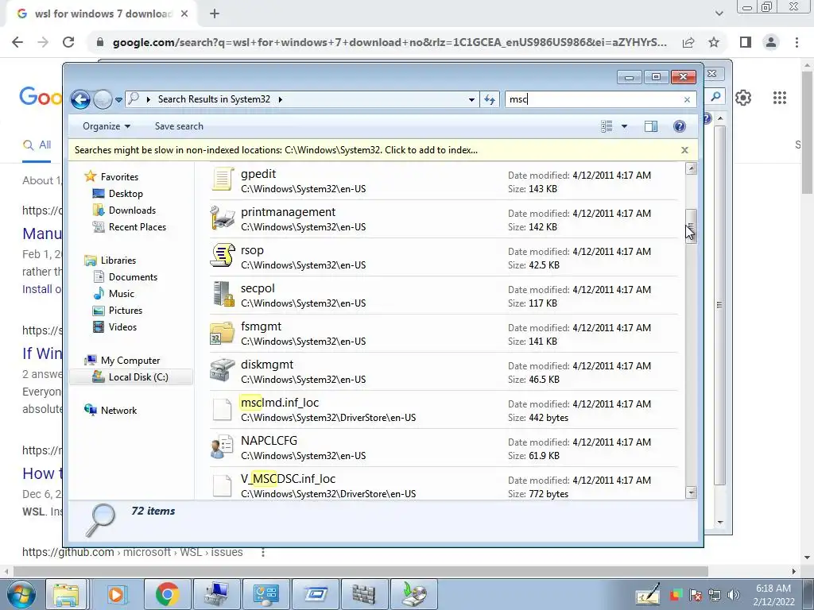Screen dimensions: 814x610
Task: Select Local Disk (C:) in navigation pane
Action: (138, 377)
